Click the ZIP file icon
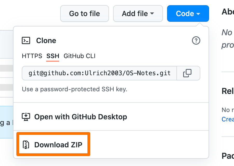The image size is (234, 166). pos(26,145)
